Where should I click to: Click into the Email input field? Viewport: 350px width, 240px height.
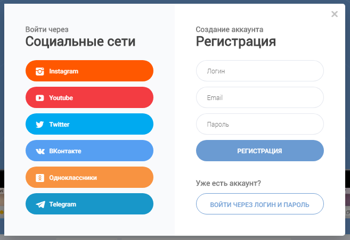coord(259,97)
